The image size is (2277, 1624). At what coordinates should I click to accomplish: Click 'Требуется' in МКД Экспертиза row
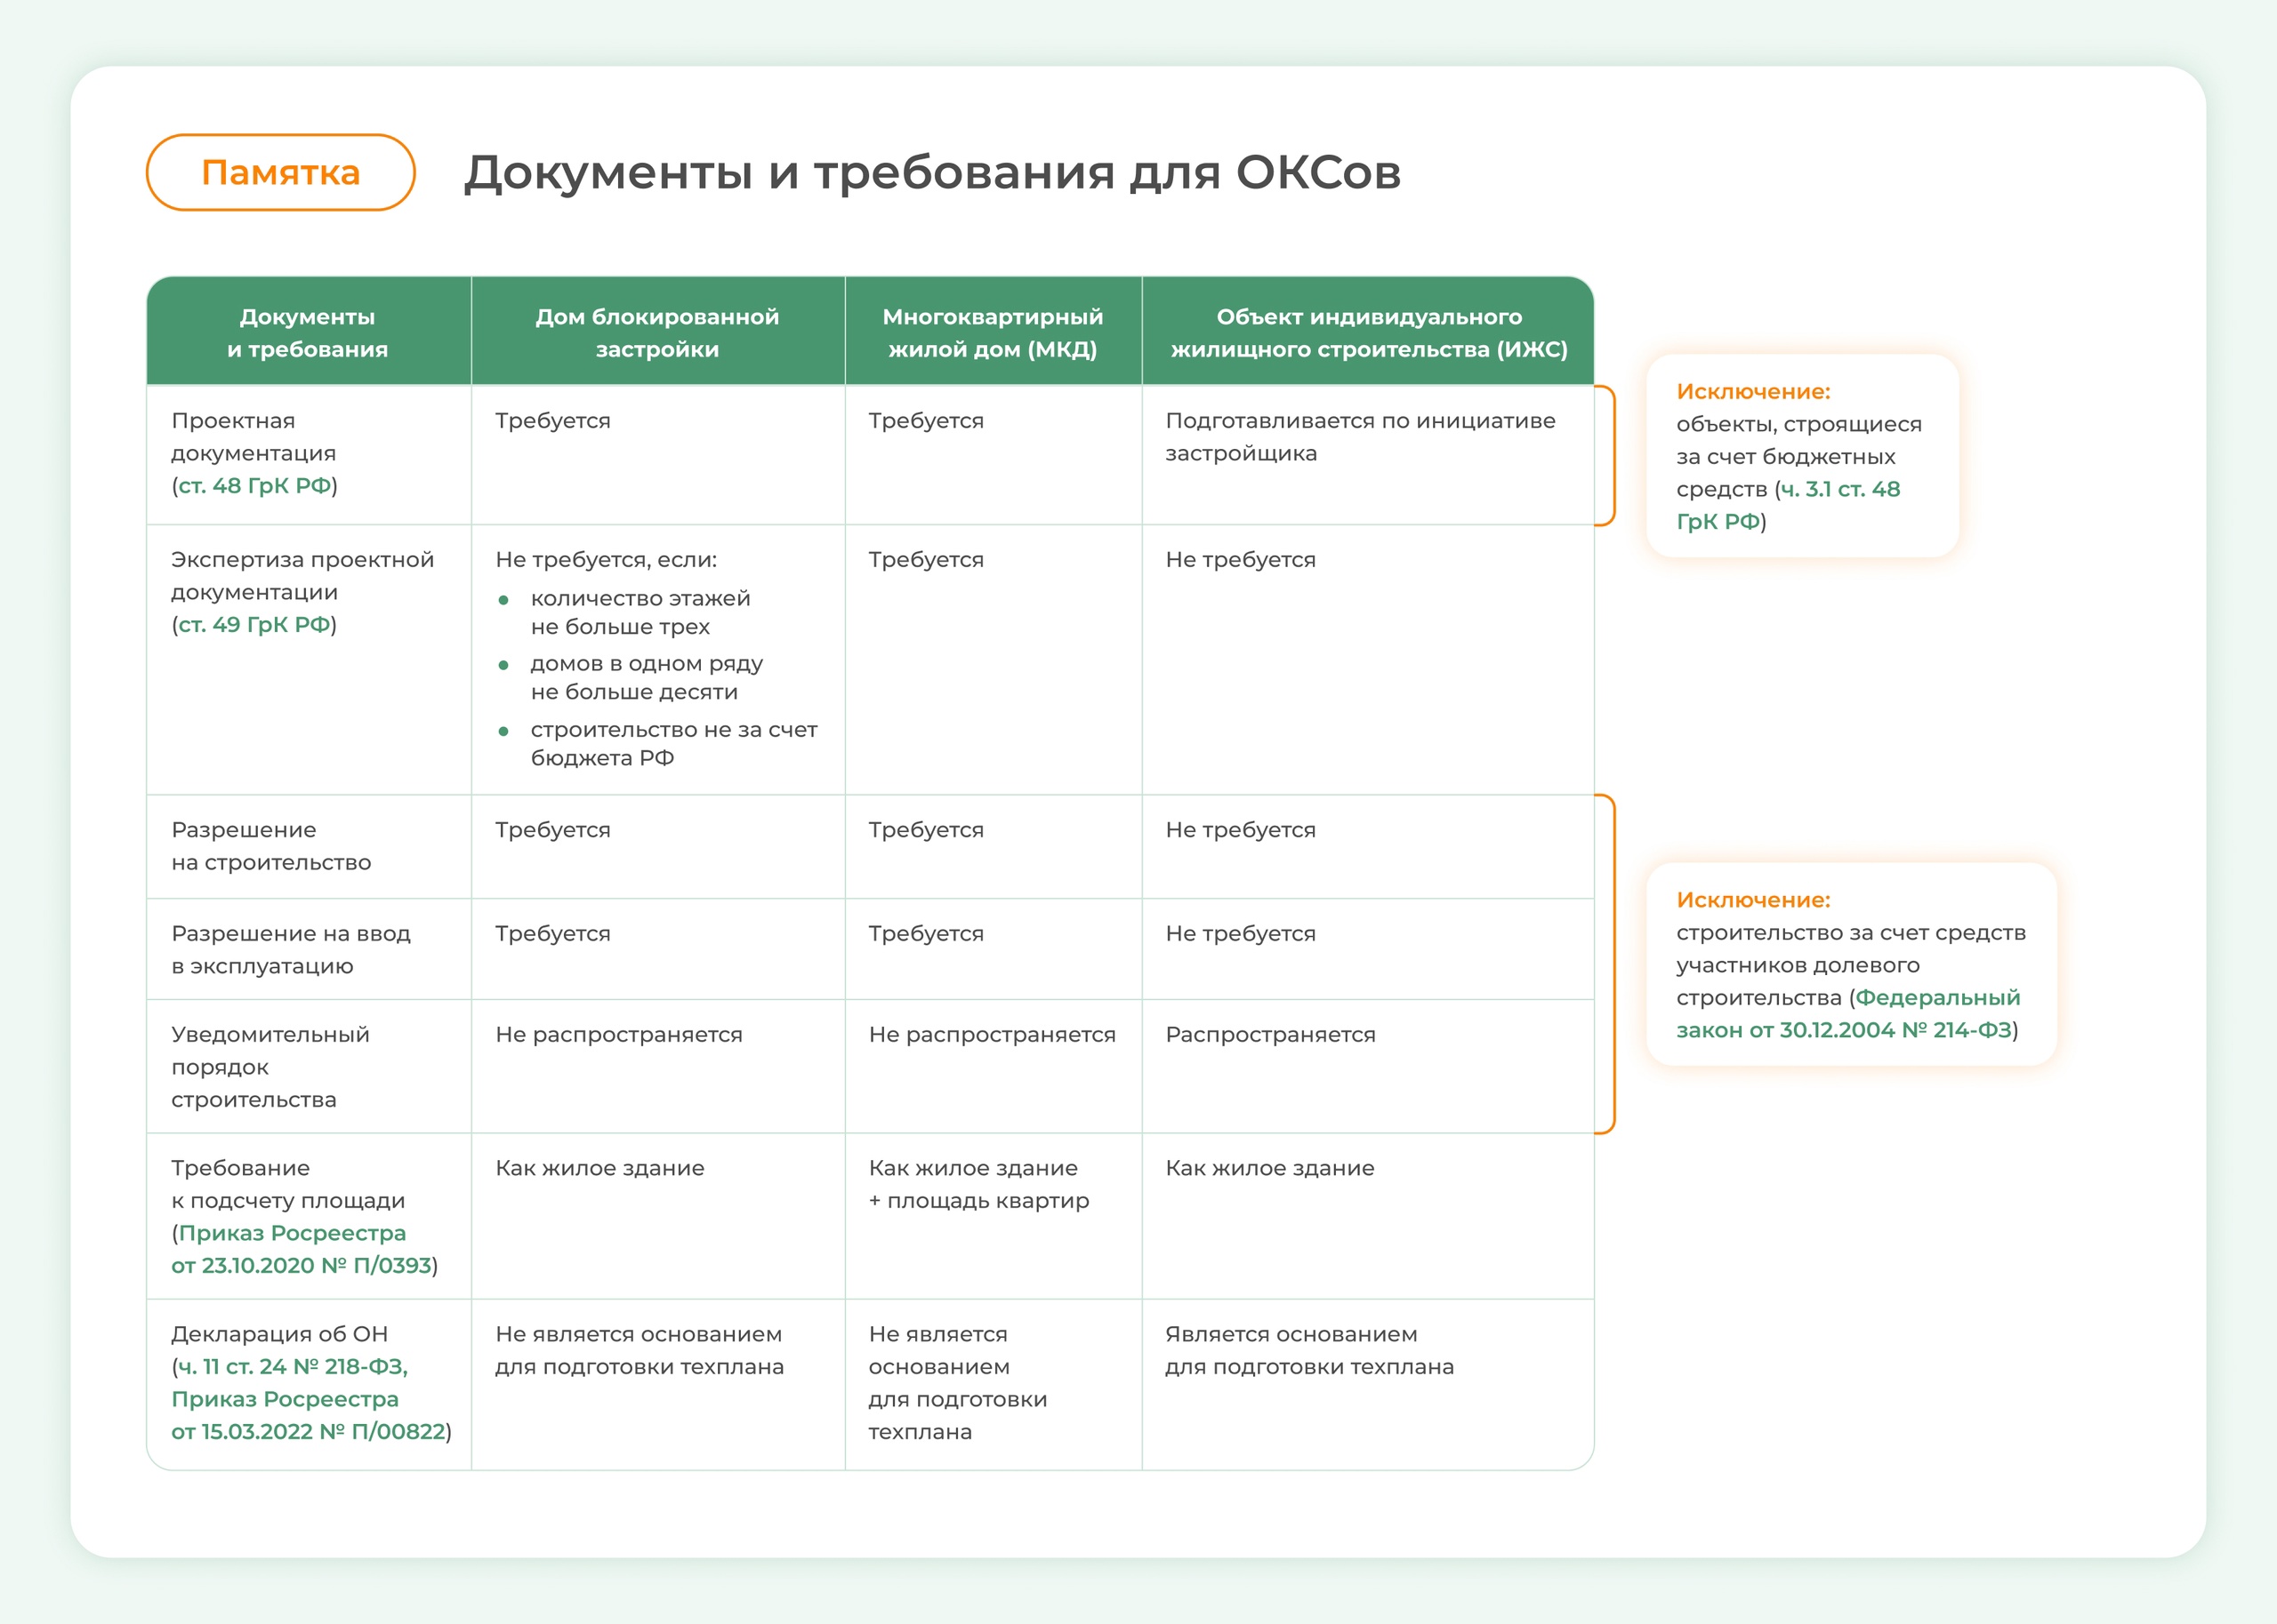coord(927,560)
